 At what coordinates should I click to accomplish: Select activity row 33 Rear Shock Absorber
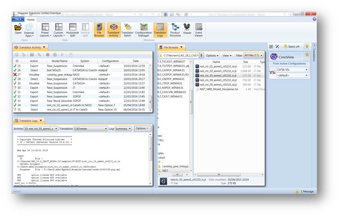[x=82, y=101]
